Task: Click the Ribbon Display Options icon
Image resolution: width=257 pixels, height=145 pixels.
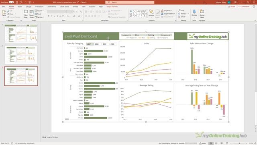Action: (235, 2)
